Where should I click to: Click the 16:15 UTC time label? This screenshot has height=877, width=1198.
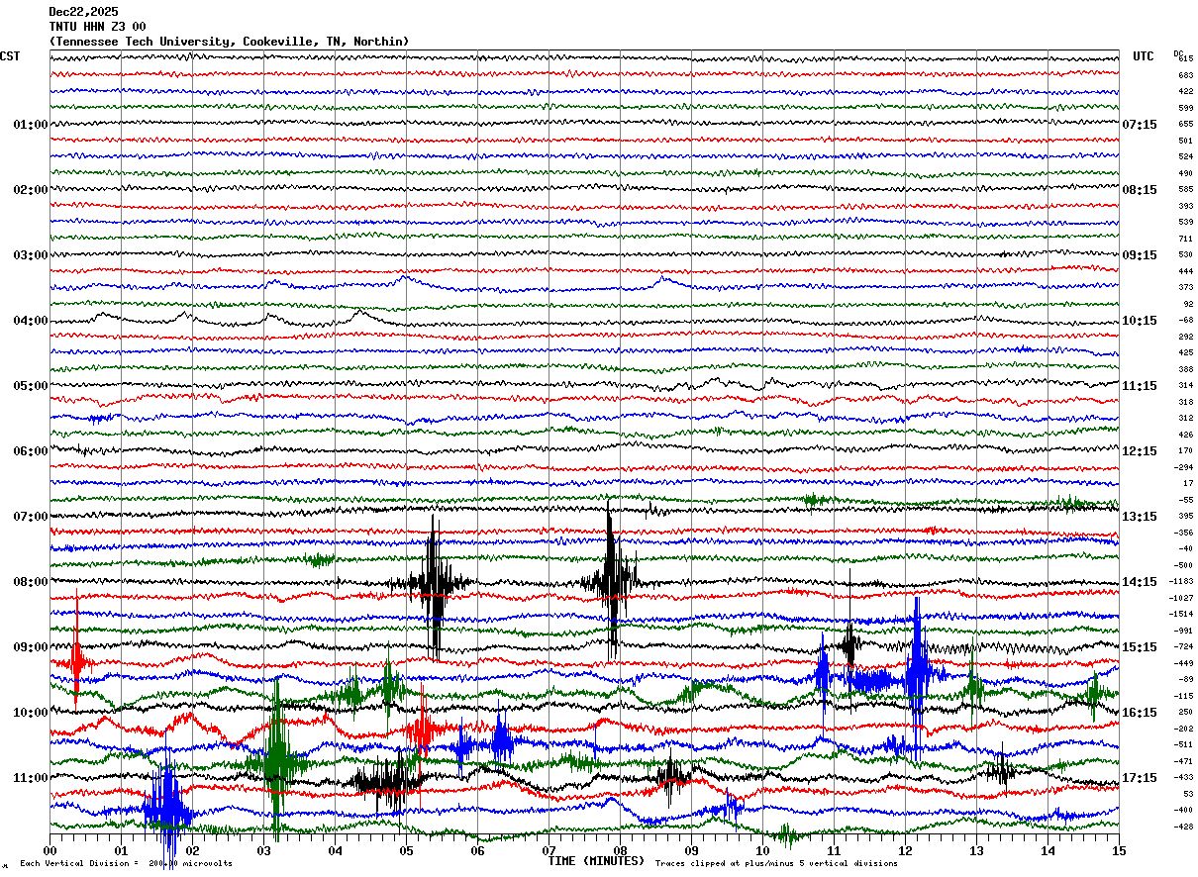coord(1140,713)
